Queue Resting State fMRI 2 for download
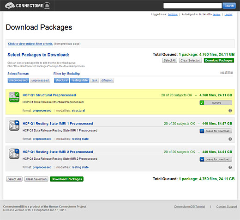 coord(216,159)
